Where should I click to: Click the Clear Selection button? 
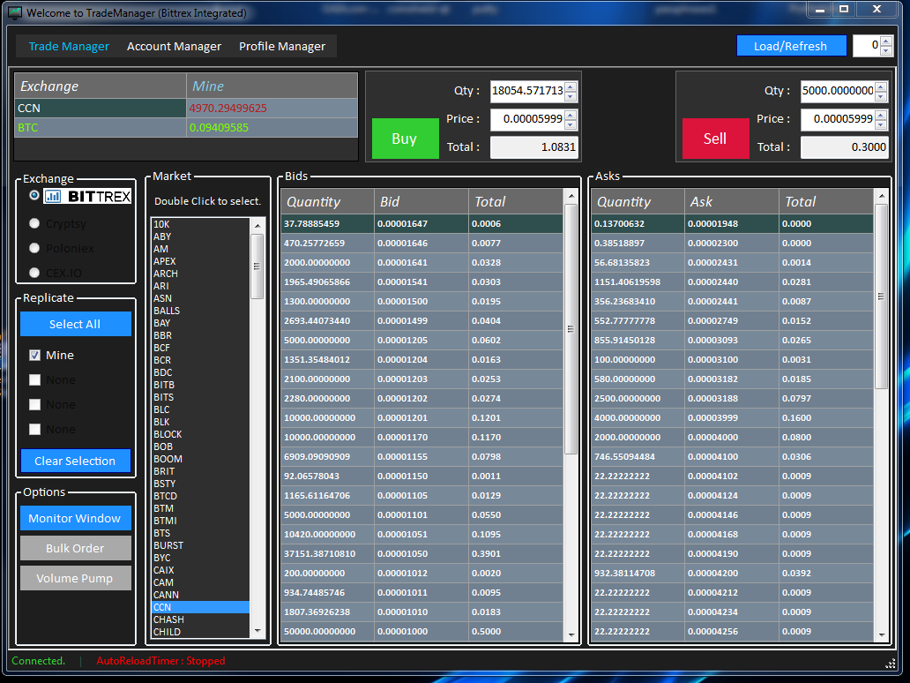pos(76,462)
